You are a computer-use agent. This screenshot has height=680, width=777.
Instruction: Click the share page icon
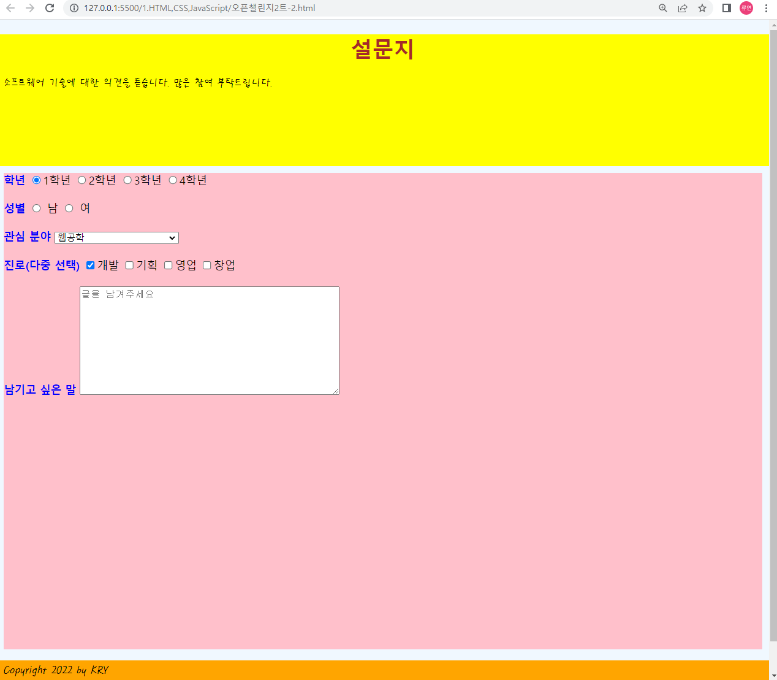point(682,8)
